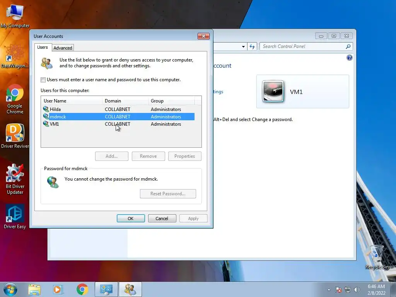Click the users and keys icon in User Accounts dialog

tap(47, 63)
